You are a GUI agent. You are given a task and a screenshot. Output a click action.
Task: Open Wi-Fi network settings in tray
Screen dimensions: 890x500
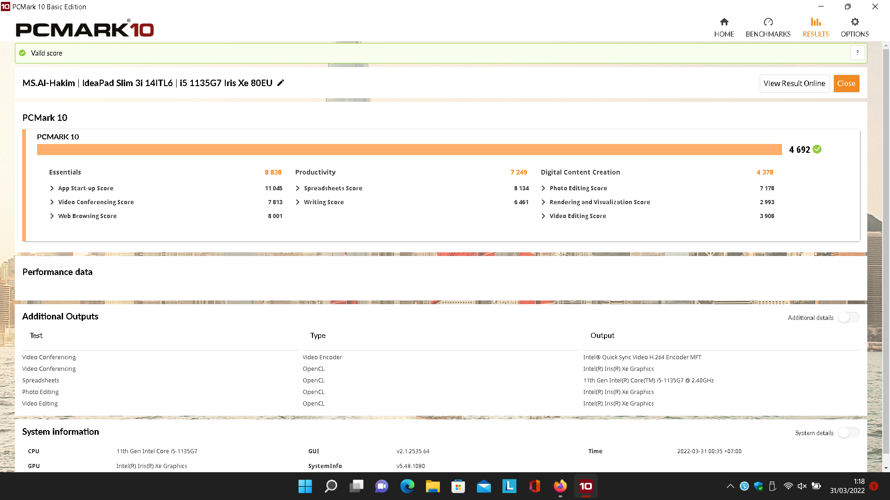coord(788,486)
